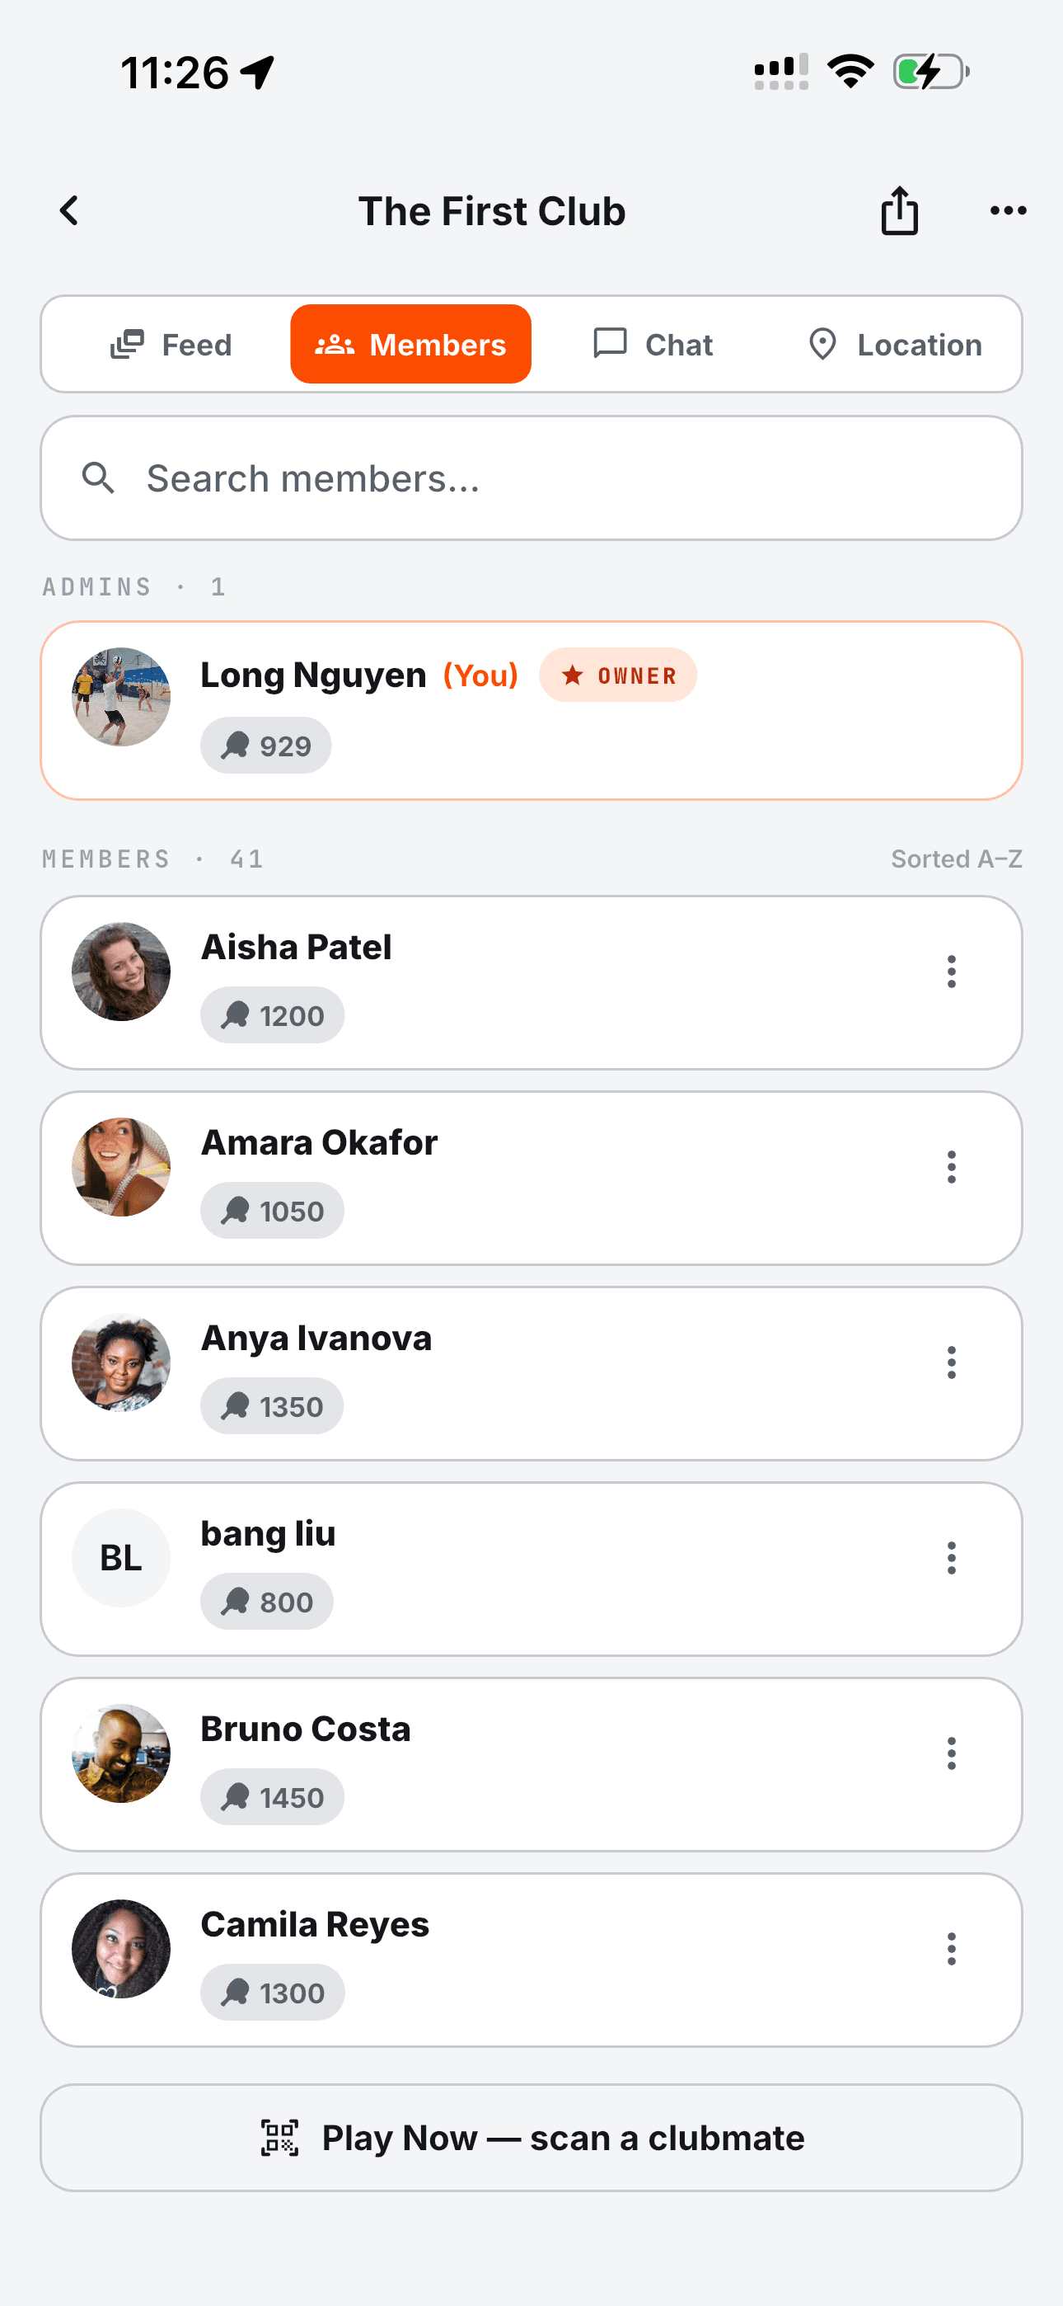Tap Long Nguyen's rating badge 929

click(x=265, y=746)
